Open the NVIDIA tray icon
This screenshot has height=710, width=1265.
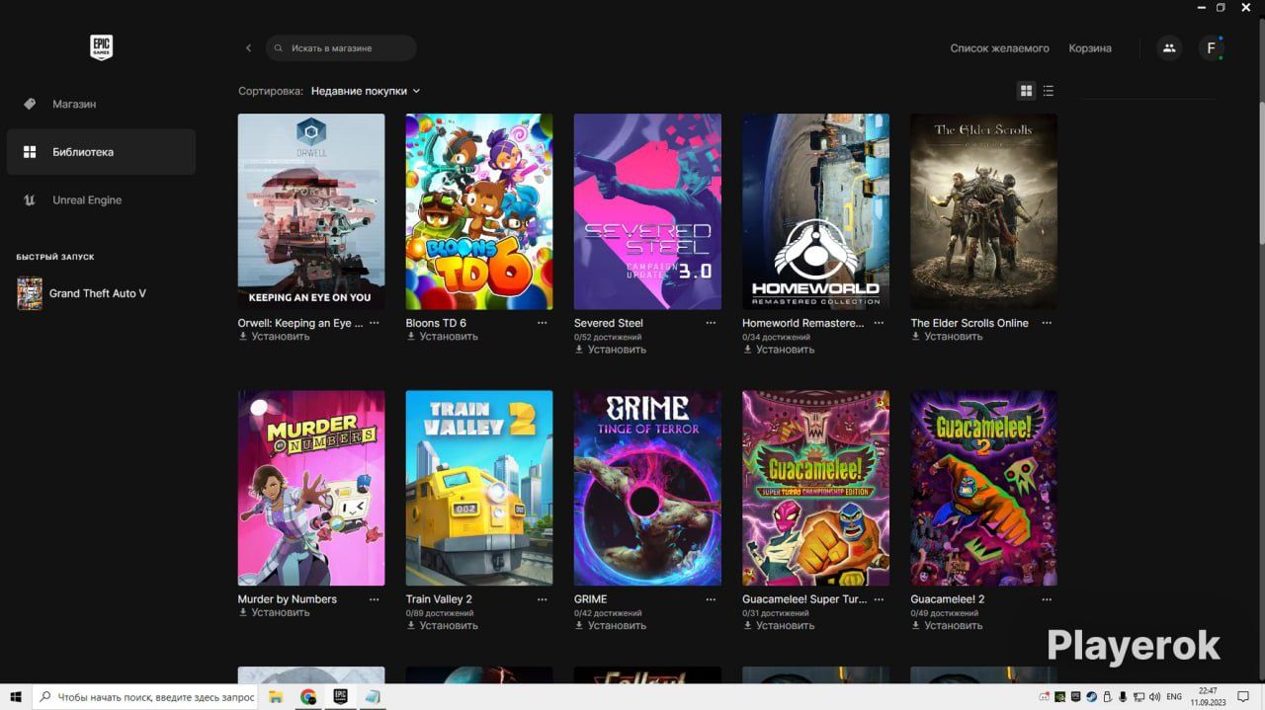click(x=1060, y=696)
